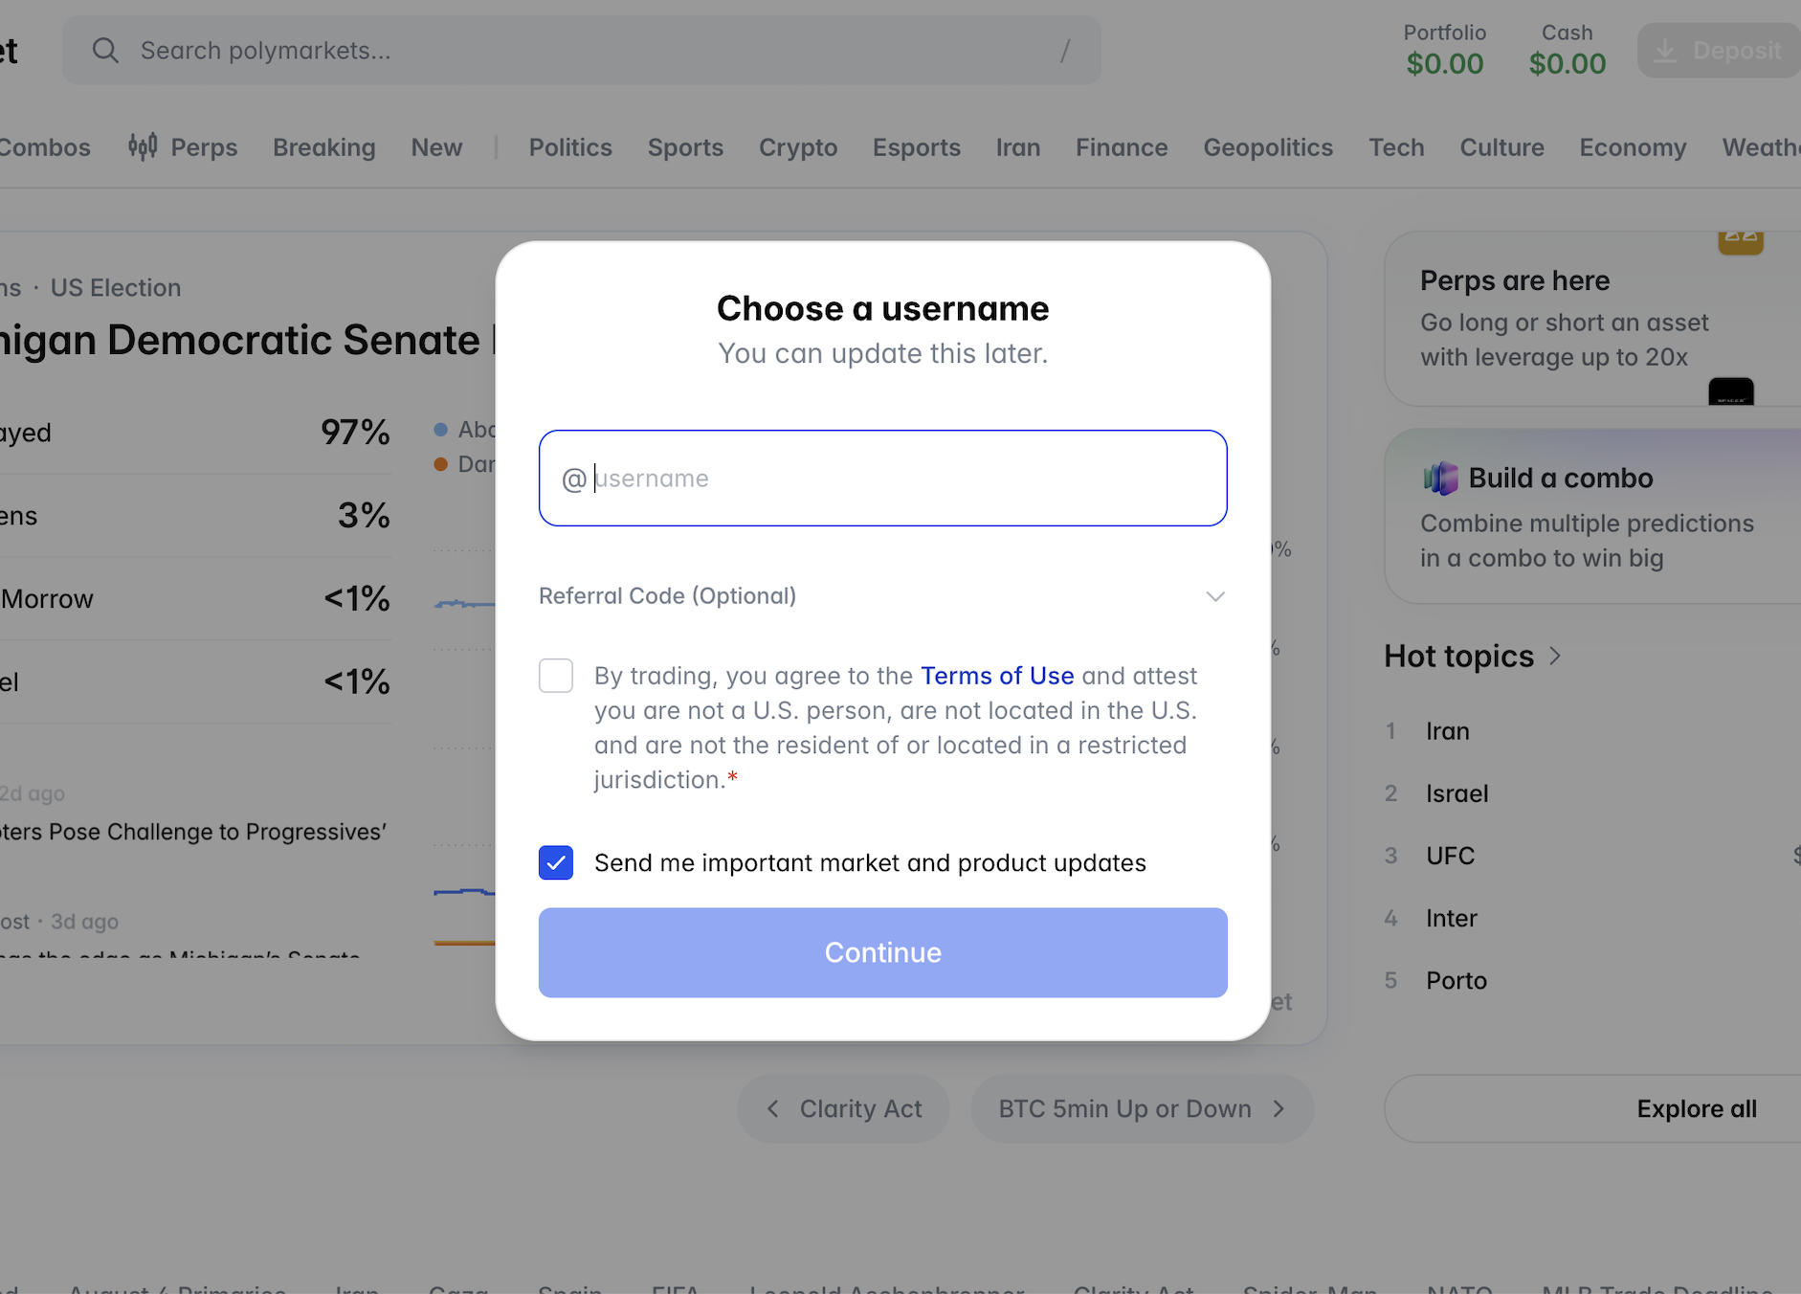Open the Build a combo card
The width and height of the screenshot is (1801, 1294).
1592,516
